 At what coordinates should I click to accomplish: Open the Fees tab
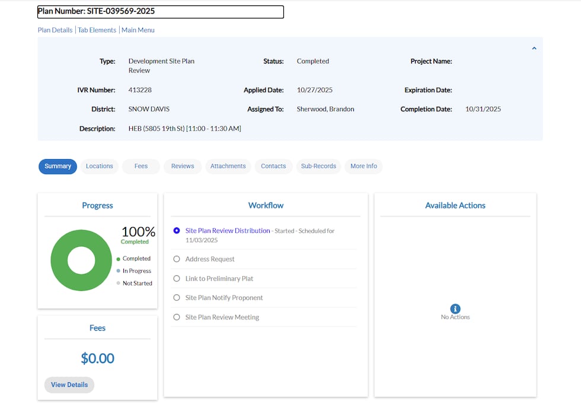[x=141, y=166]
